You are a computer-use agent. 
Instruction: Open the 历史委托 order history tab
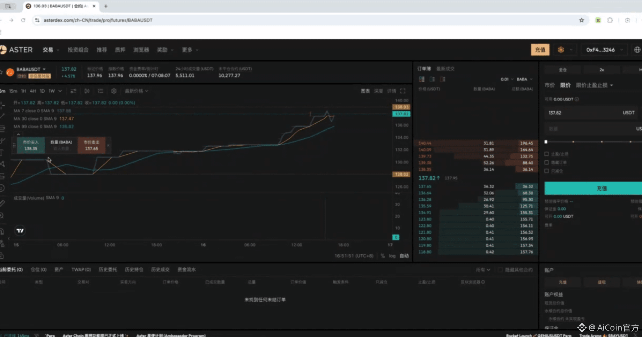pos(108,269)
